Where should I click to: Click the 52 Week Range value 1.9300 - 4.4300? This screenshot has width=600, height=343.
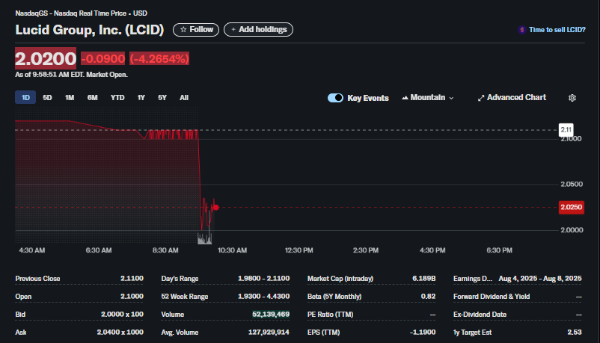pyautogui.click(x=263, y=297)
